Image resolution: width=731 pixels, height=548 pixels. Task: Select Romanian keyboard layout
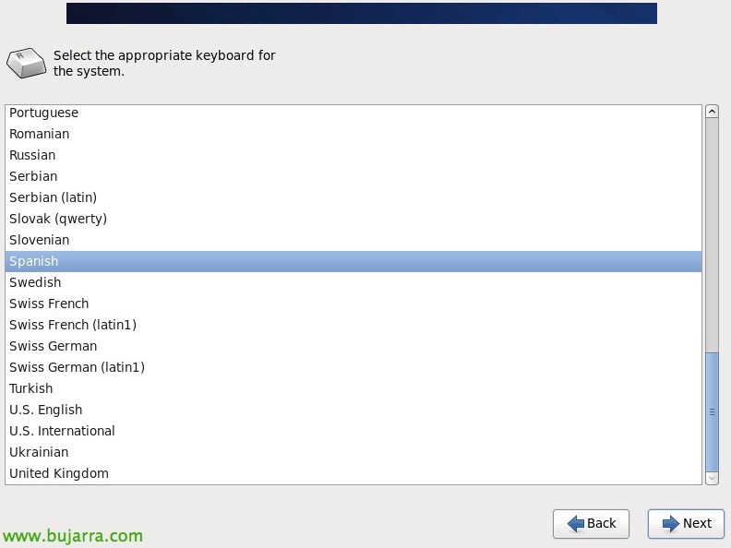click(x=354, y=134)
